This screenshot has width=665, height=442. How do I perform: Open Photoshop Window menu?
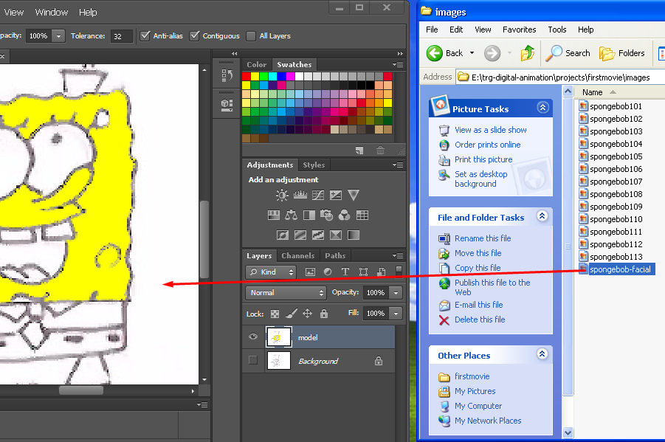tap(52, 13)
